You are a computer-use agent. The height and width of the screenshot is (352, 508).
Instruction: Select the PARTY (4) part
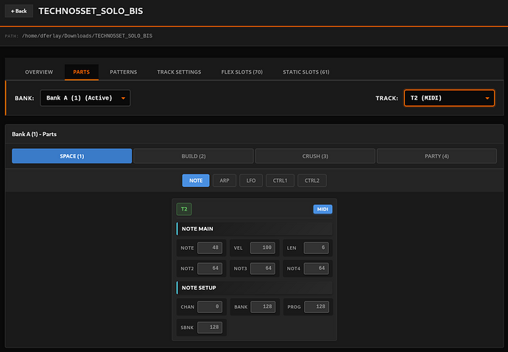[437, 156]
